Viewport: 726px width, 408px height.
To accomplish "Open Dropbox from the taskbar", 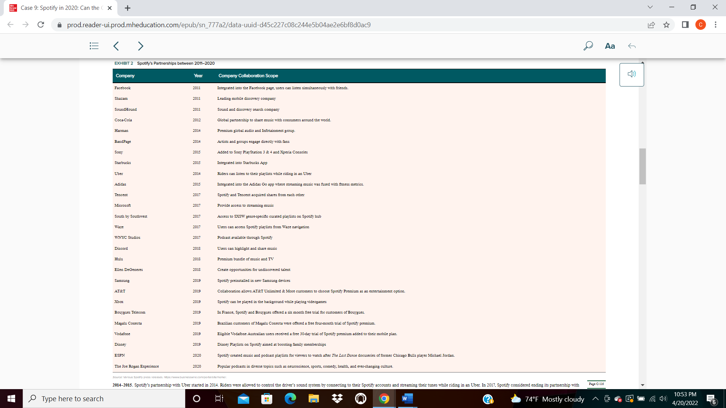I will coord(337,399).
